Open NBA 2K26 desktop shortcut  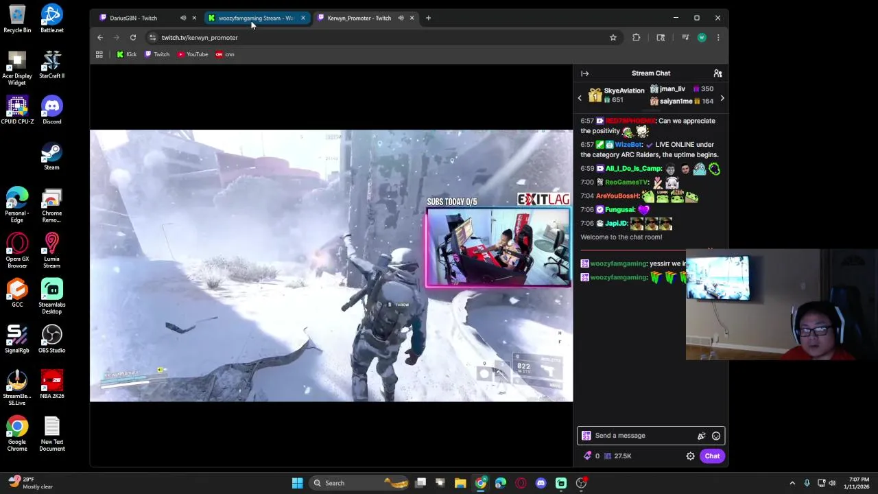click(51, 385)
